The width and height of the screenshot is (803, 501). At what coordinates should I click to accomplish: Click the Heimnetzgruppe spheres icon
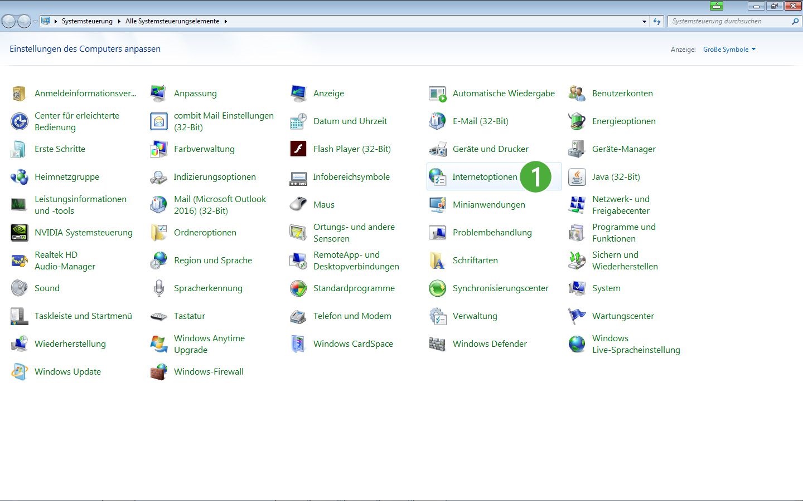(x=19, y=177)
